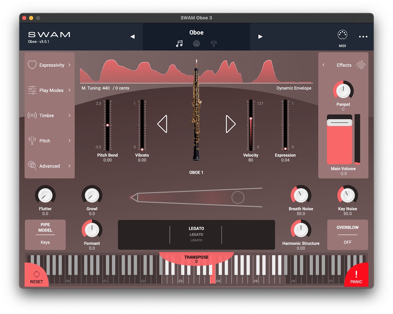Click the Formant knob
This screenshot has width=393, height=314.
[92, 230]
